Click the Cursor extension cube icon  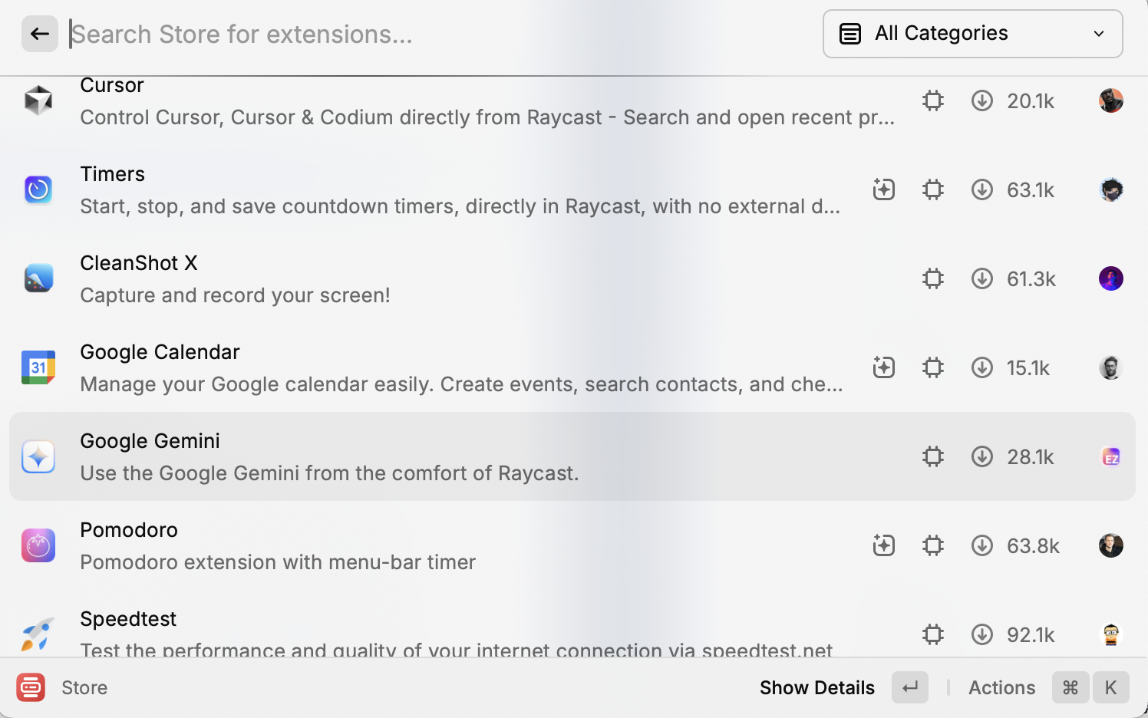[38, 100]
